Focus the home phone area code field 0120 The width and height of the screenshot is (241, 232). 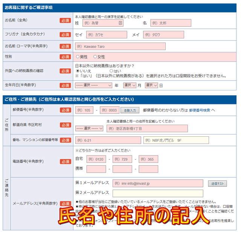(96, 159)
